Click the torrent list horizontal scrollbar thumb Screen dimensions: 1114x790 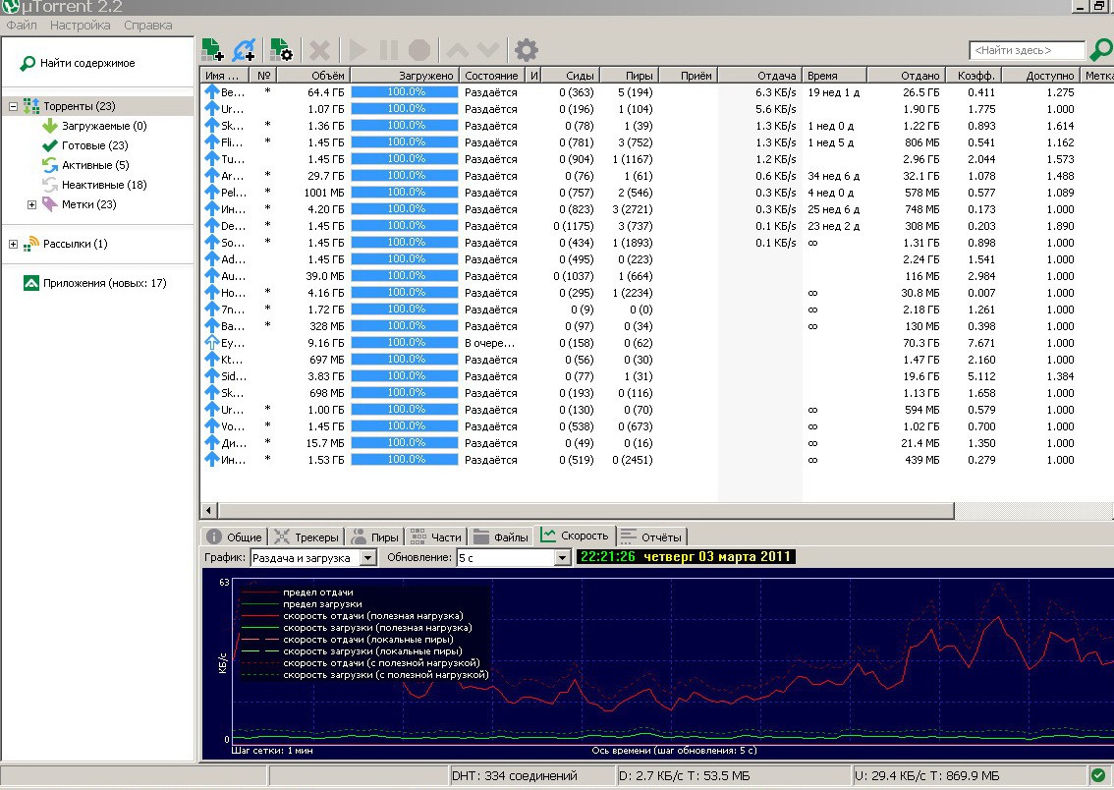[586, 510]
